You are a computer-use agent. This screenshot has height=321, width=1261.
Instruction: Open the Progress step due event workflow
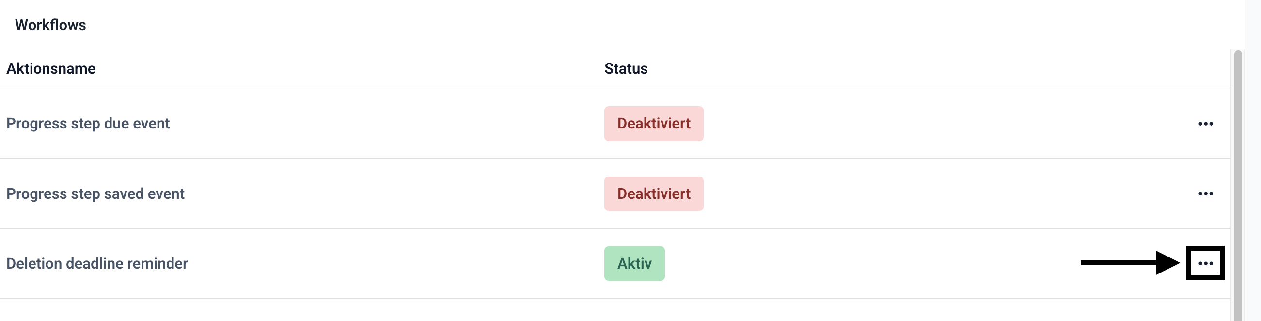88,124
